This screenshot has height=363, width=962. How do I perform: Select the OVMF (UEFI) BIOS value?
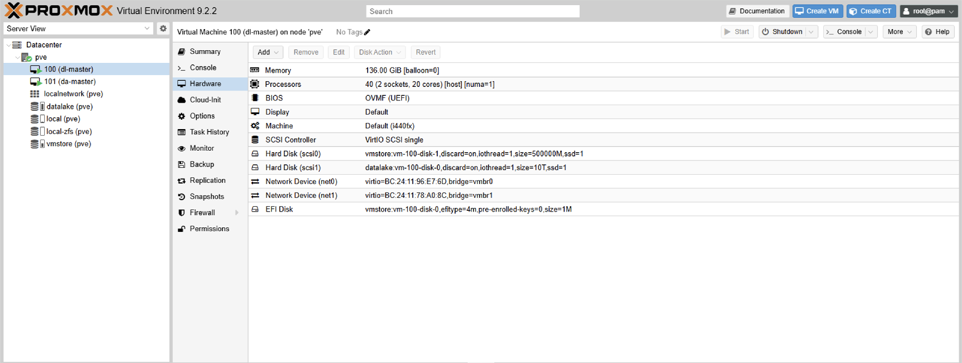coord(387,98)
